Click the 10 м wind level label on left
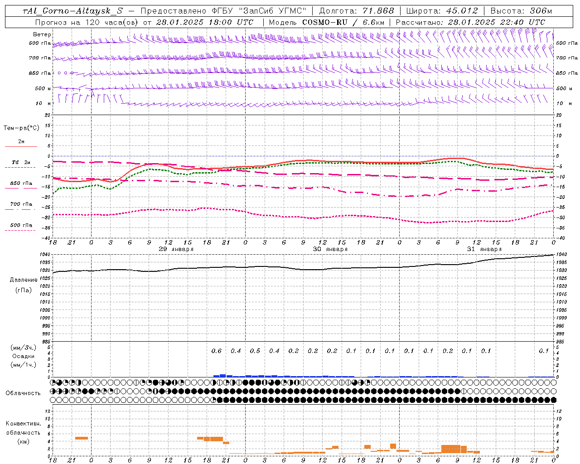 coord(43,104)
